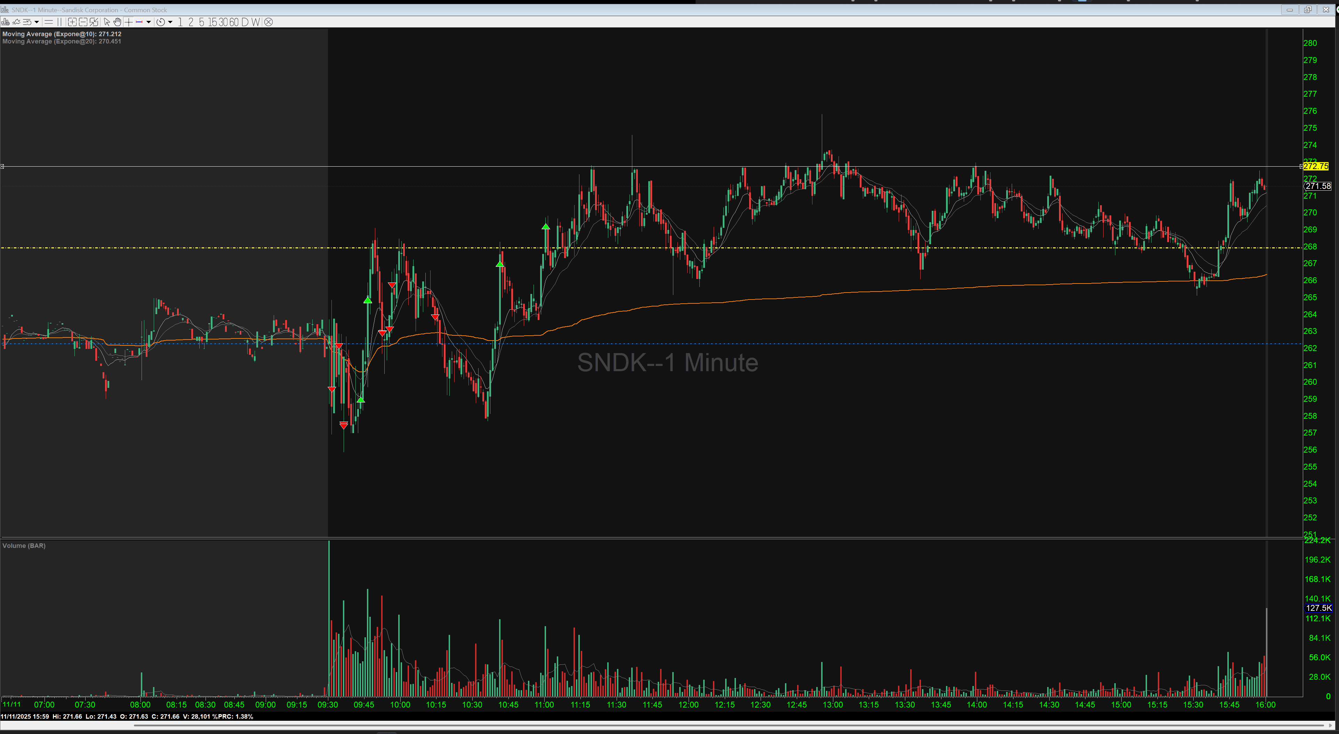Screen dimensions: 1339x734
Task: Toggle horizontal line drawing tool
Action: point(48,22)
